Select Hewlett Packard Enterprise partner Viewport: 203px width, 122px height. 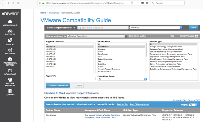click(x=121, y=69)
